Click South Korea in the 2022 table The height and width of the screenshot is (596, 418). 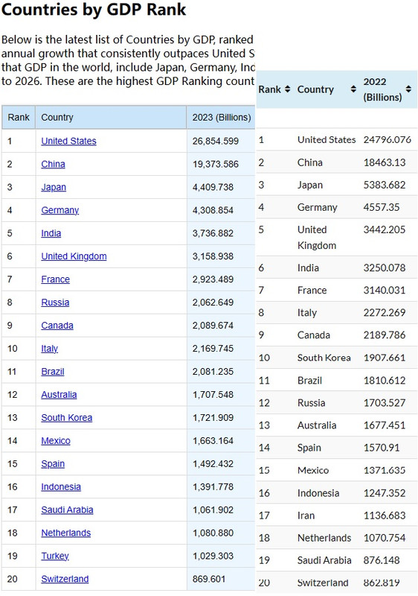point(324,358)
